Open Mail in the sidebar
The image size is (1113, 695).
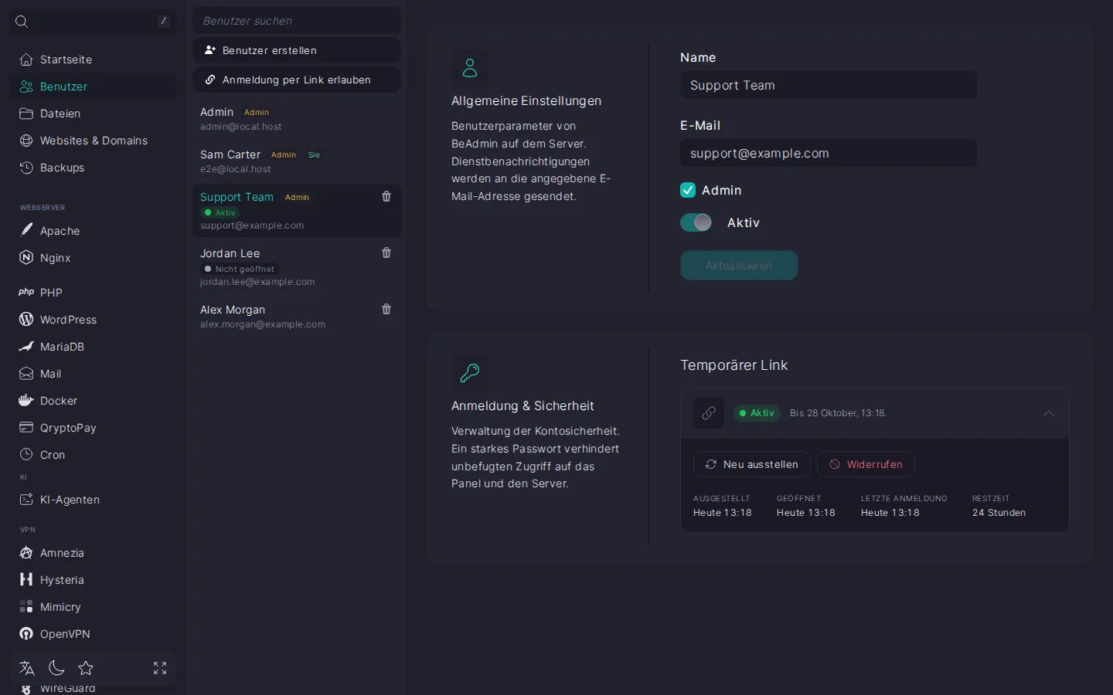(x=93, y=374)
